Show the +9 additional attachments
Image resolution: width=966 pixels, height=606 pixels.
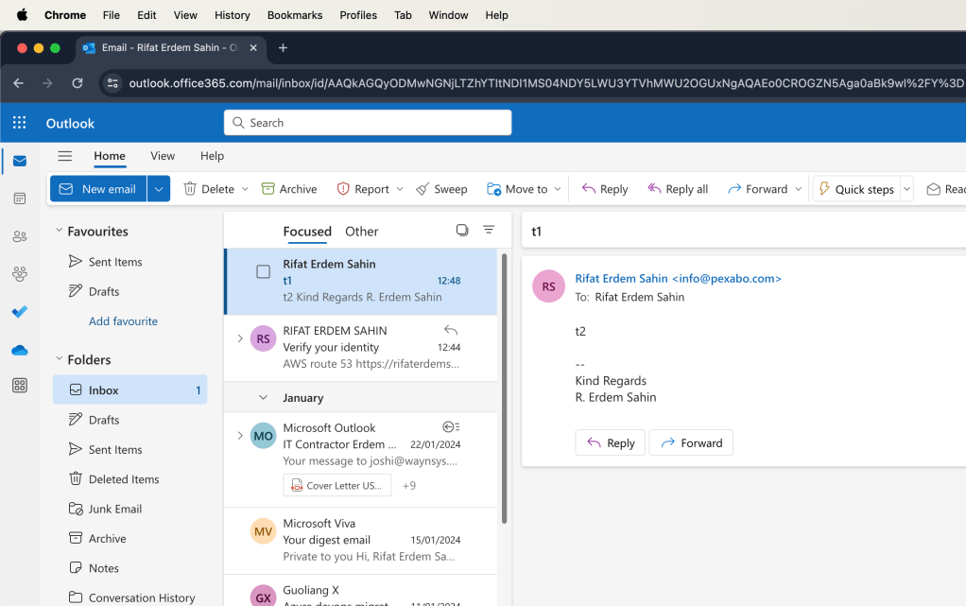tap(409, 486)
